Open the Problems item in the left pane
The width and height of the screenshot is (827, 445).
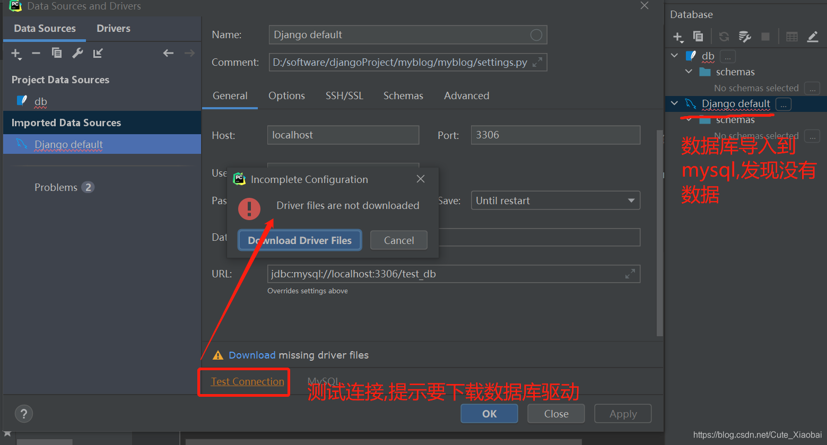pos(64,187)
